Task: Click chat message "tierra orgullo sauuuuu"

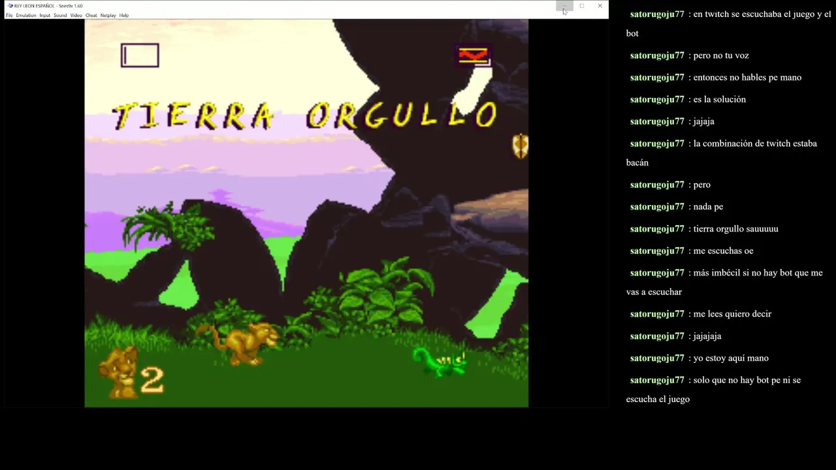Action: pos(736,229)
